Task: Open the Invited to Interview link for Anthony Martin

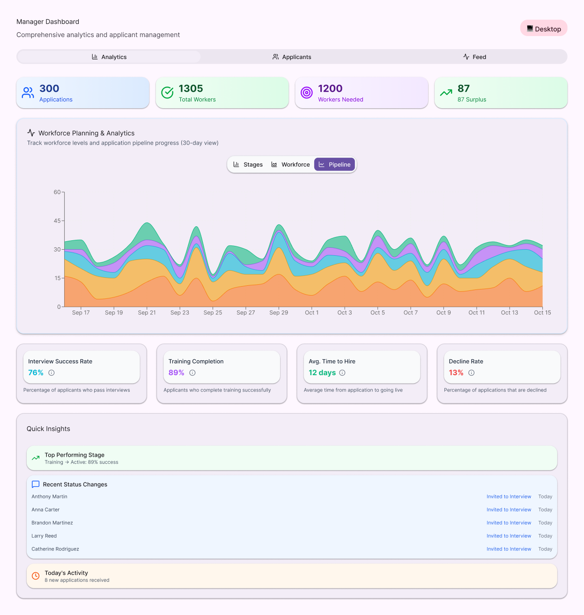Action: pyautogui.click(x=509, y=496)
